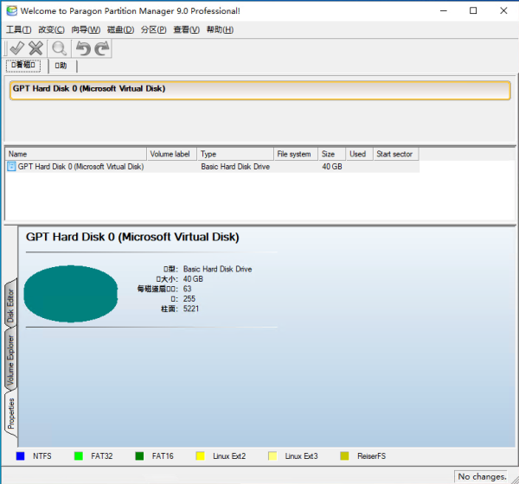Select the Properties vertical tab
519x484 pixels.
[x=10, y=413]
